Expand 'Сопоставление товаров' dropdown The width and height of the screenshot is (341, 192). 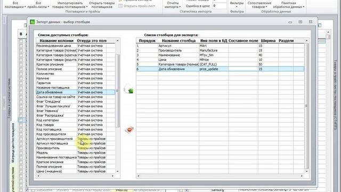pos(259,5)
